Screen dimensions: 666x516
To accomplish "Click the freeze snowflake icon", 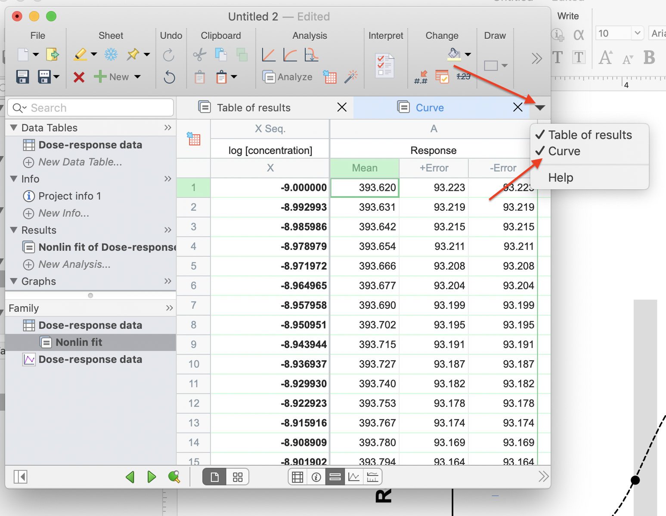I will (111, 55).
